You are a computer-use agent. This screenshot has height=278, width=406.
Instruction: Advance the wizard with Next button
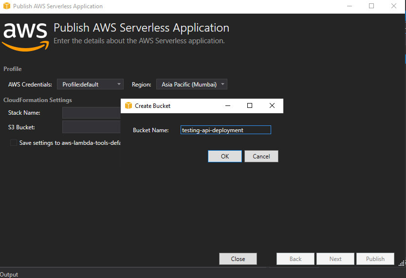[x=335, y=259]
